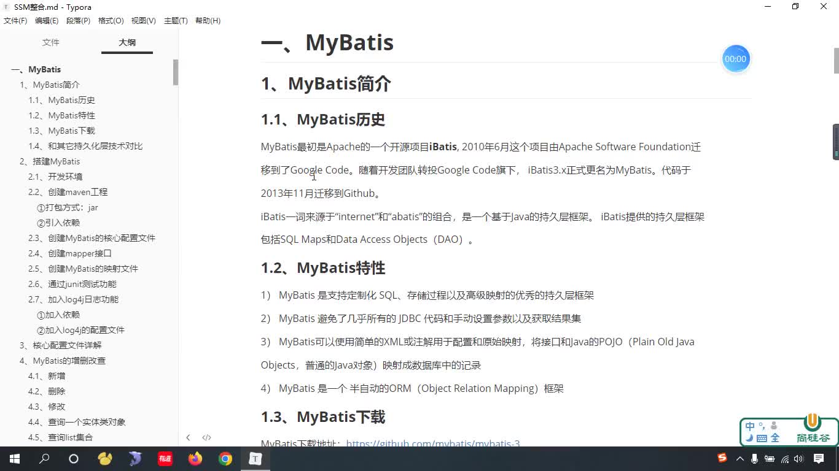
Task: Open Cortana circle icon in taskbar
Action: [74, 459]
